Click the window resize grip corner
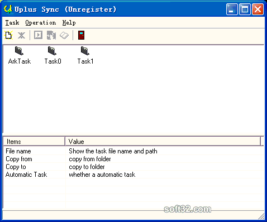 click(261, 216)
